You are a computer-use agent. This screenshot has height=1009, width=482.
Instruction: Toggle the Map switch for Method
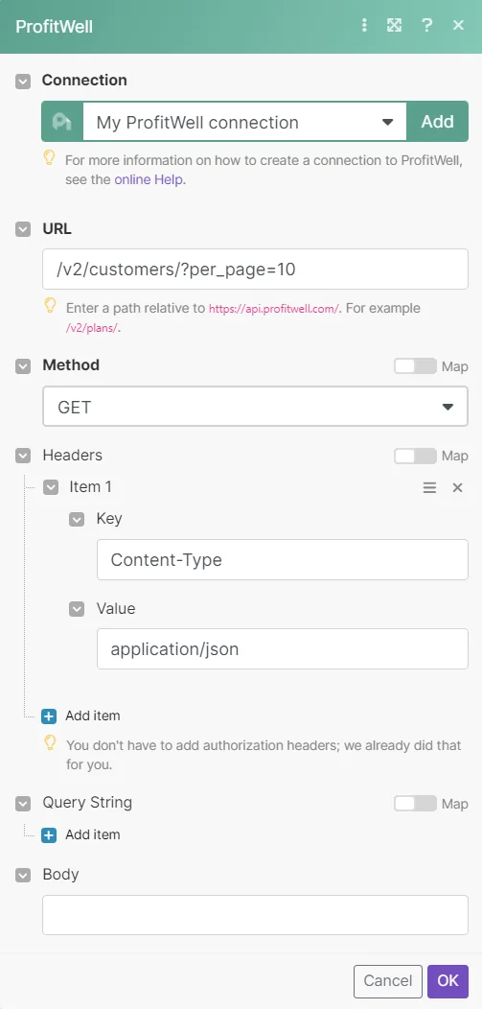tap(415, 366)
